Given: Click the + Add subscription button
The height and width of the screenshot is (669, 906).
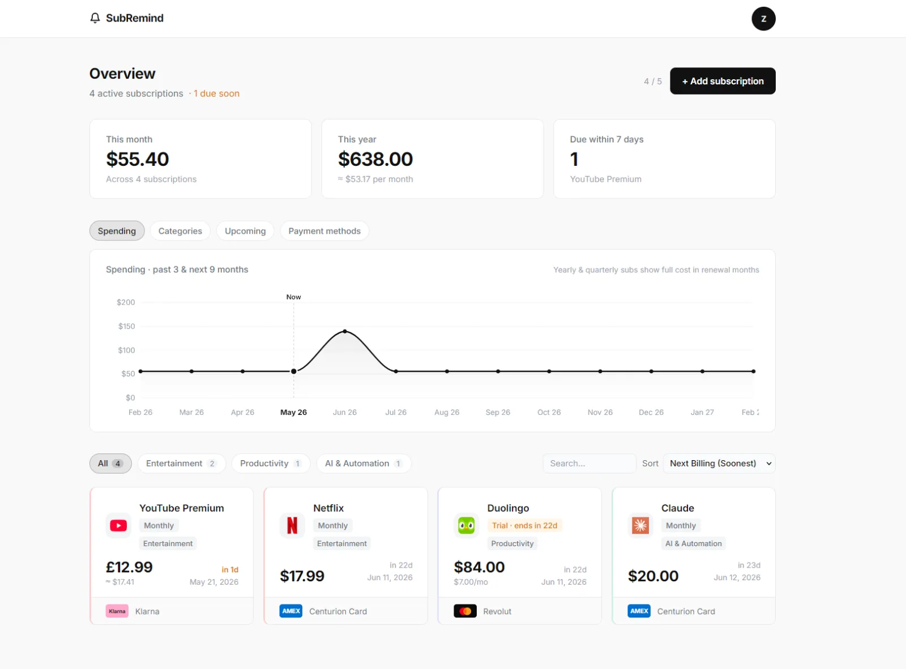Looking at the screenshot, I should 723,81.
